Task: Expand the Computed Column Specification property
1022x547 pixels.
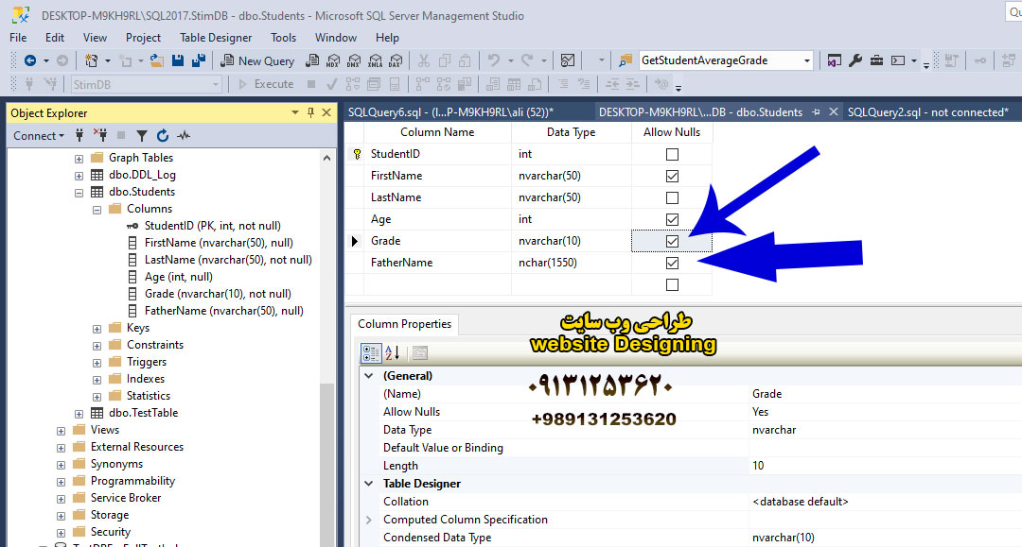Action: [369, 520]
